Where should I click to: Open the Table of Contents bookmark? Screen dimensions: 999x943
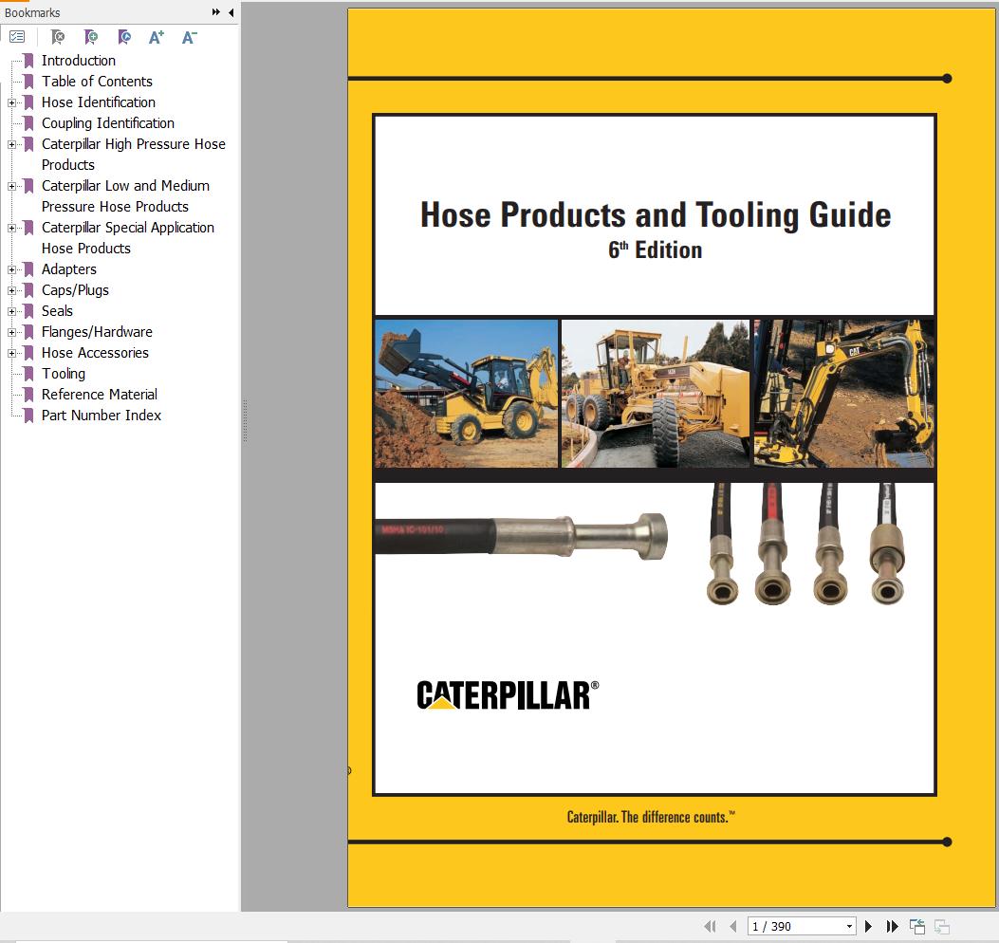pos(97,82)
